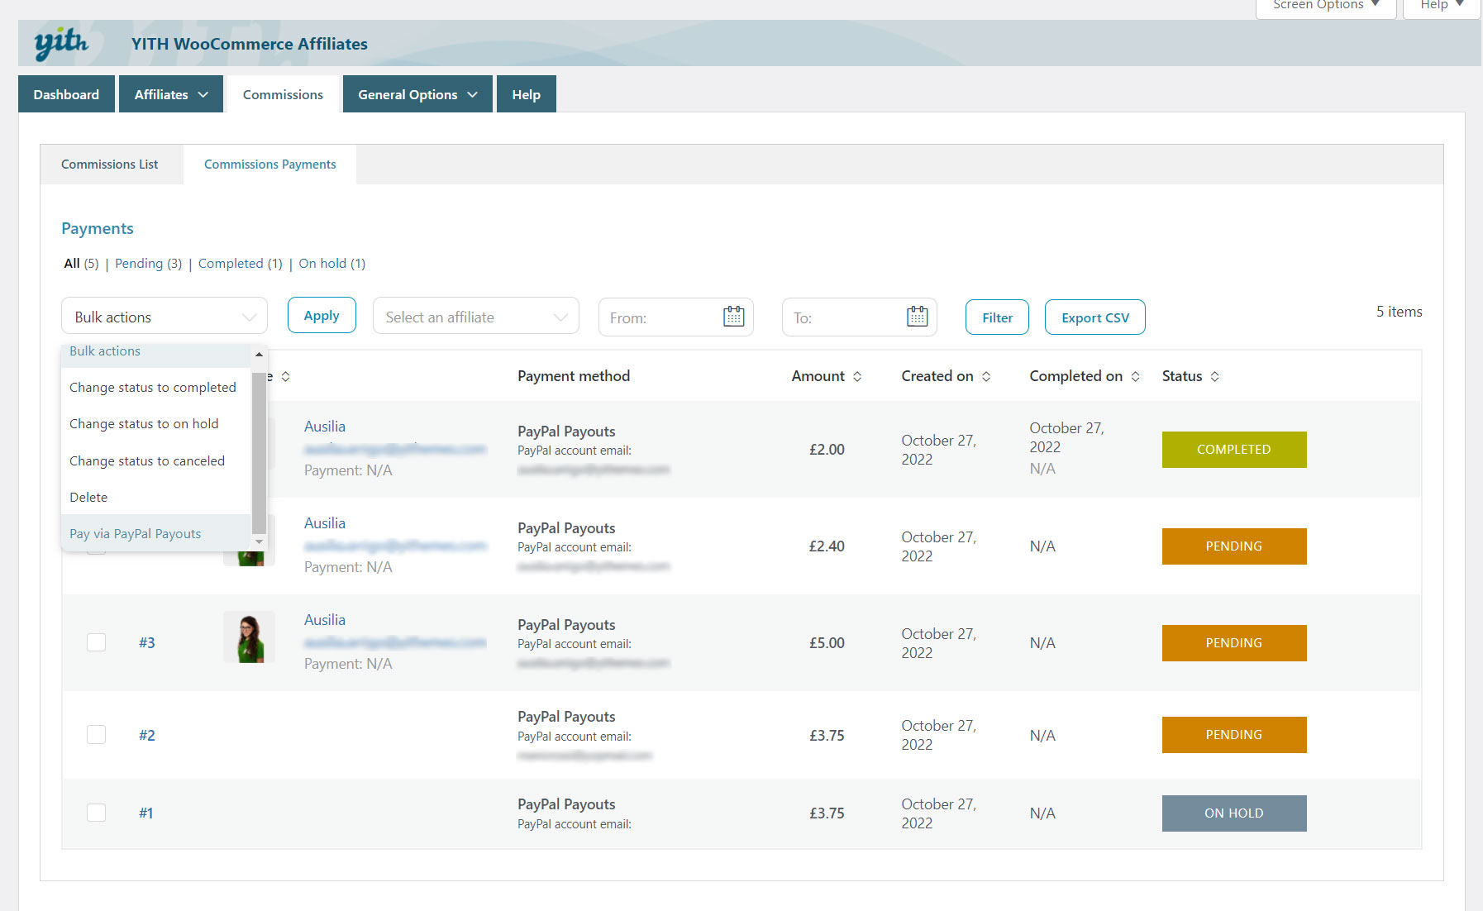Open the Bulk actions dropdown

165,317
